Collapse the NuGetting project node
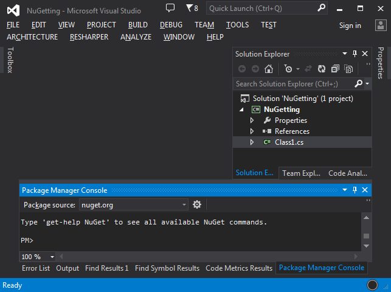Image resolution: width=391 pixels, height=292 pixels. click(241, 109)
